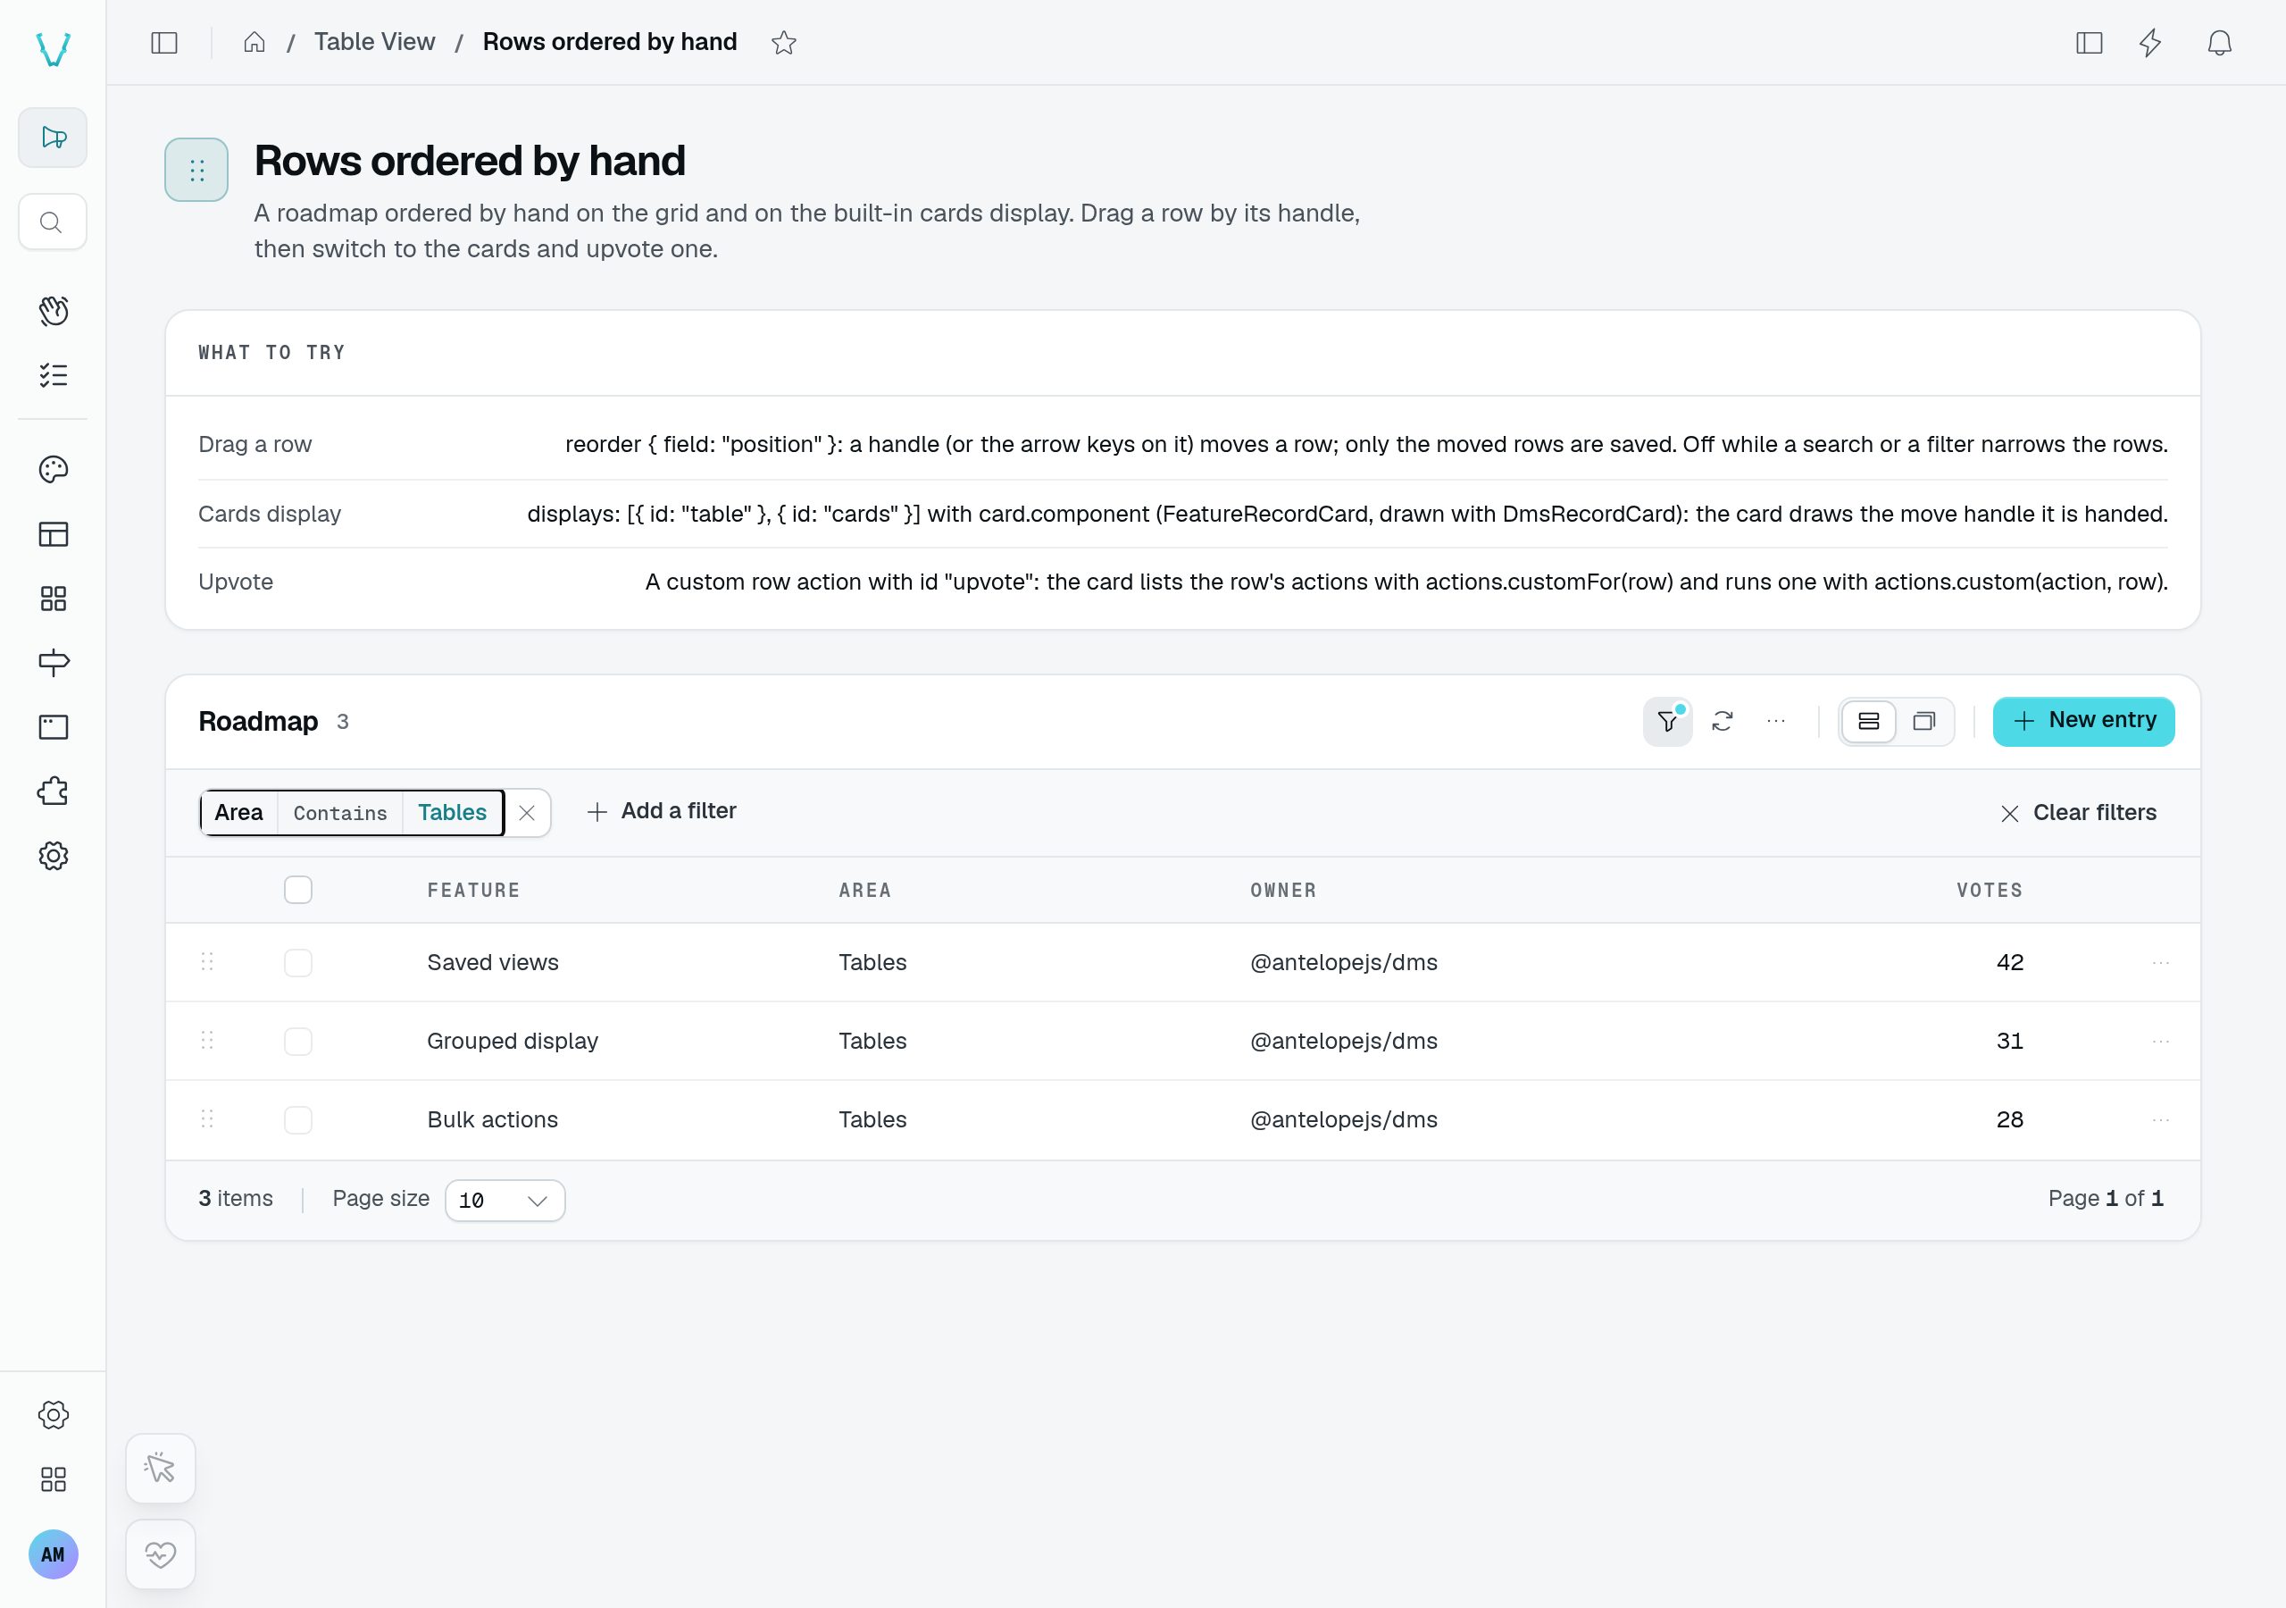Star the Rows ordered by hand page

783,42
